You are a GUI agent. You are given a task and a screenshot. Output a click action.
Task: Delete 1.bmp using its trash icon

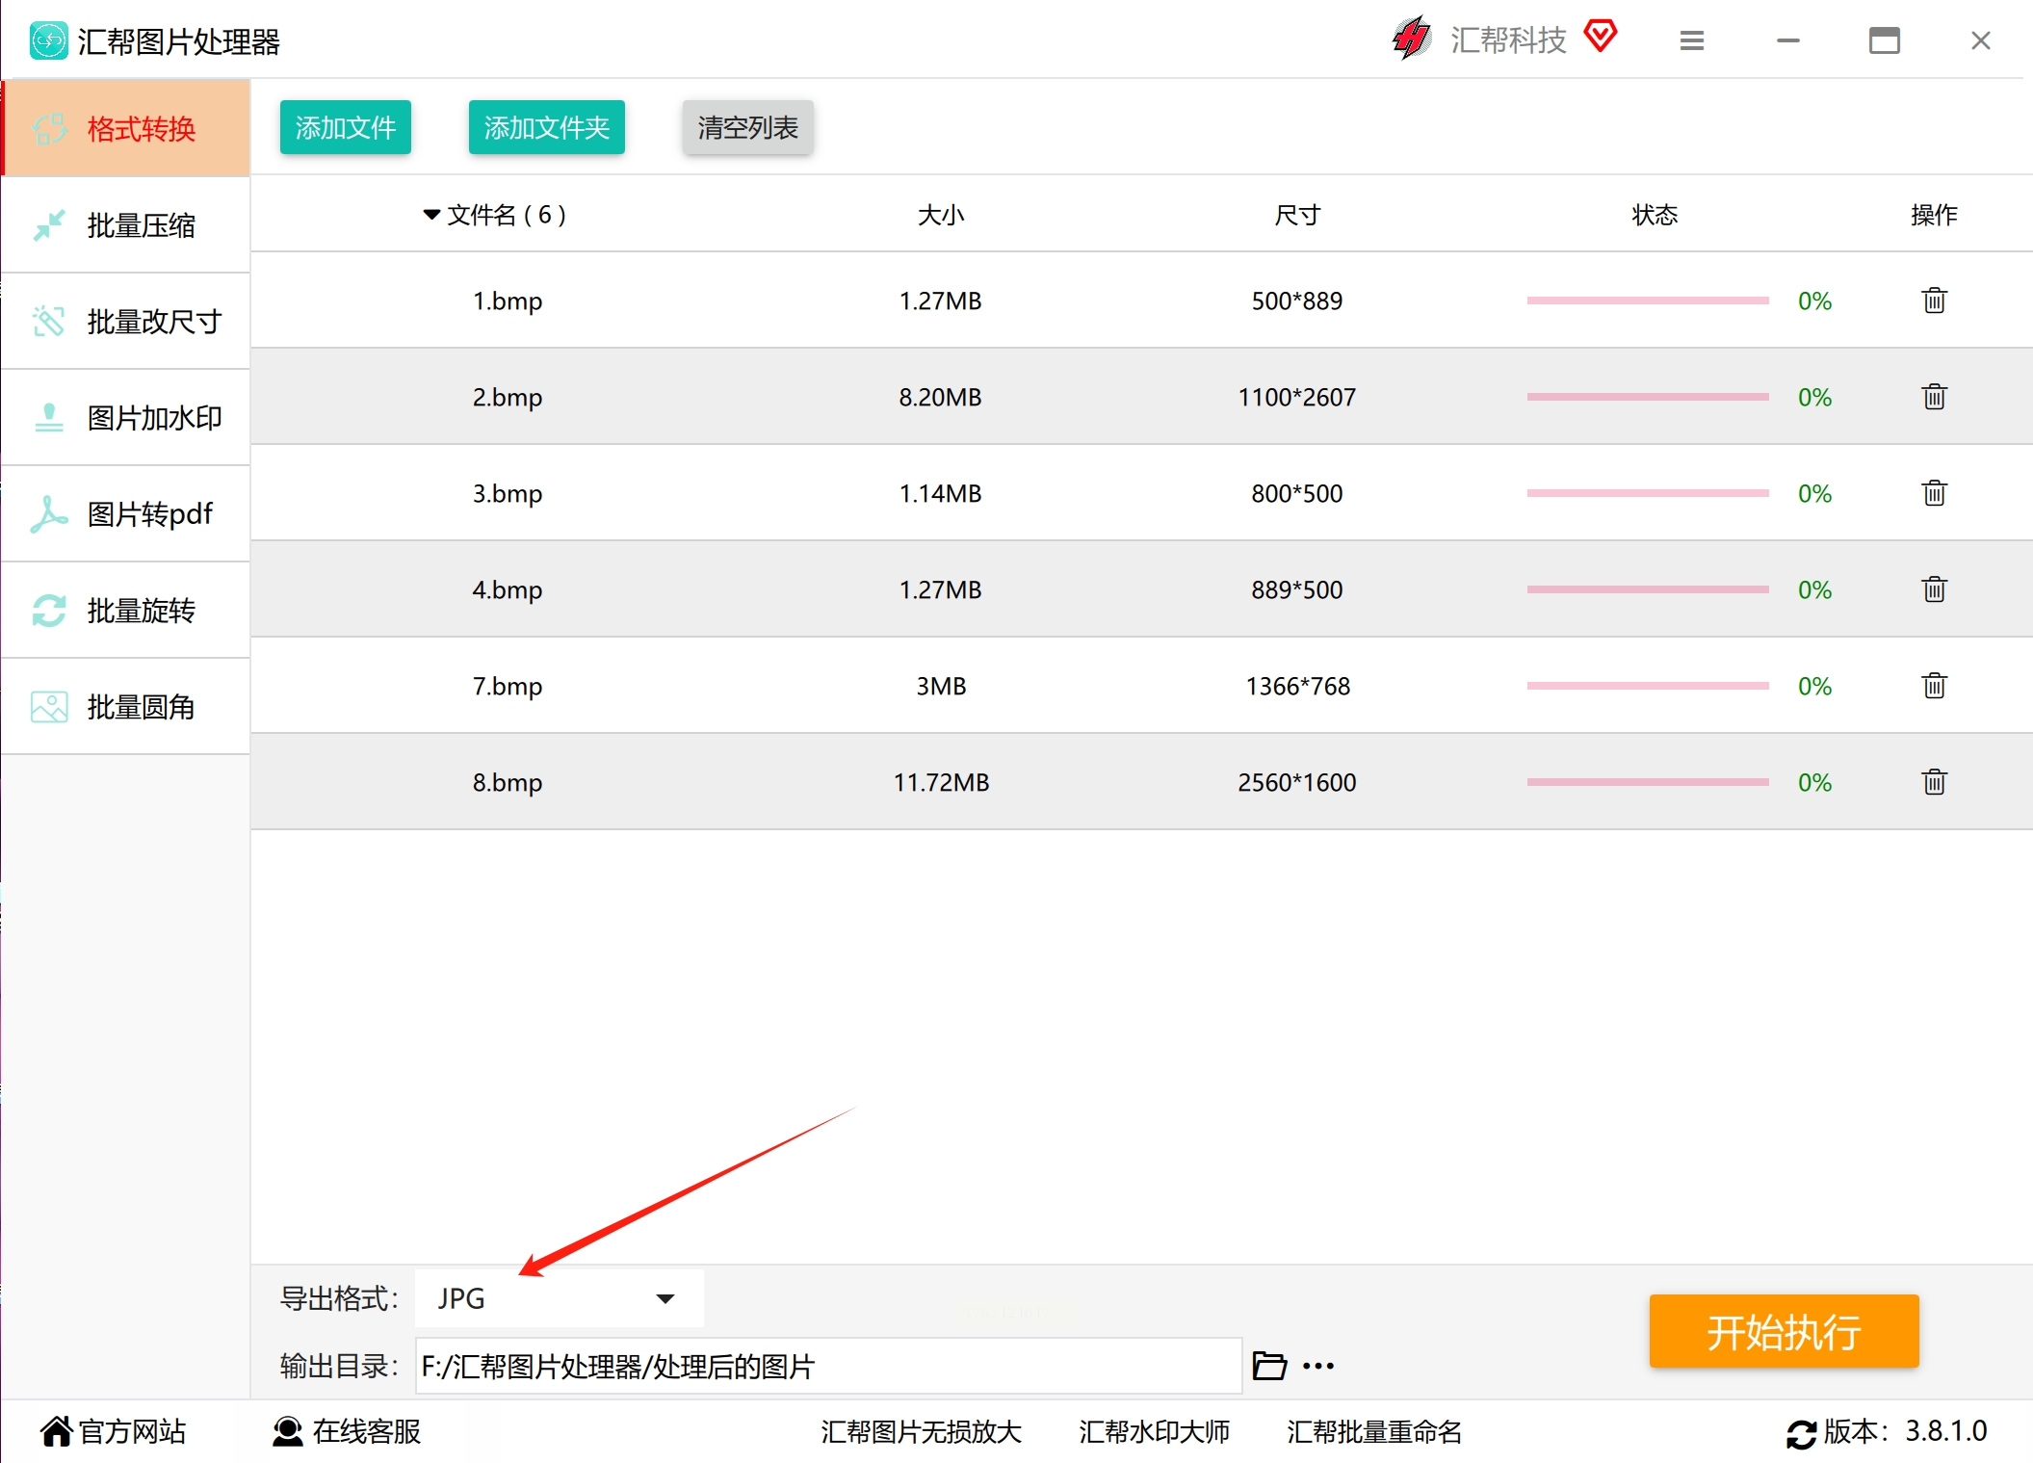(1934, 300)
